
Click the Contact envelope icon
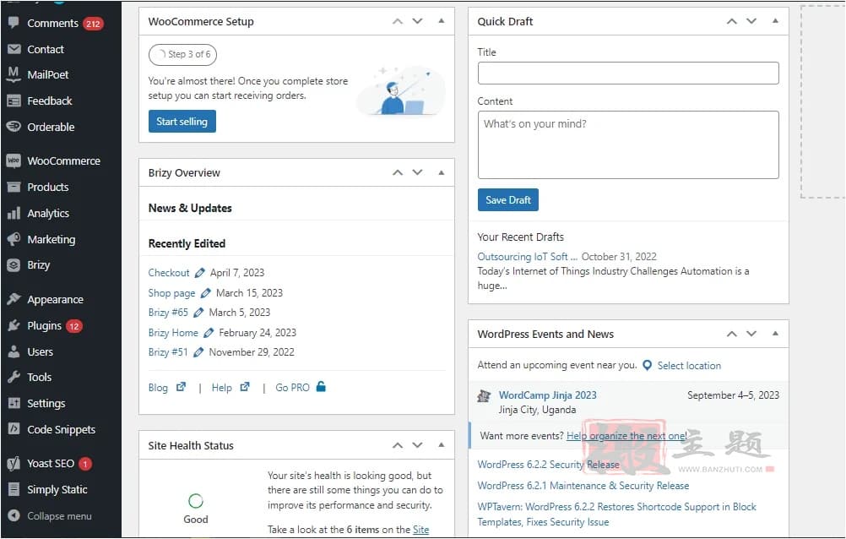(14, 49)
